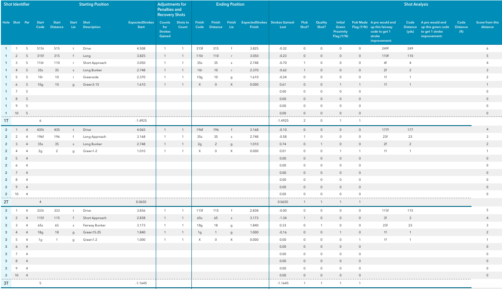Click the Ending Position section header
Screen dimensions: 502x289
click(230, 4)
